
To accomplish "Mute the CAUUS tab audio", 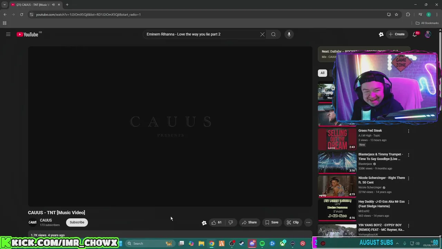I will click(53, 5).
